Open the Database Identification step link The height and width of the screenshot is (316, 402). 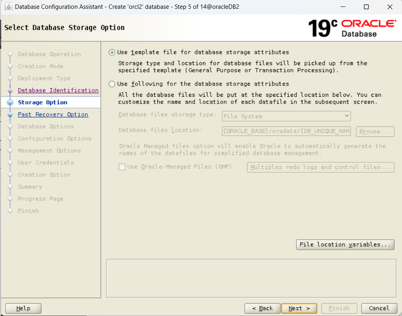58,90
